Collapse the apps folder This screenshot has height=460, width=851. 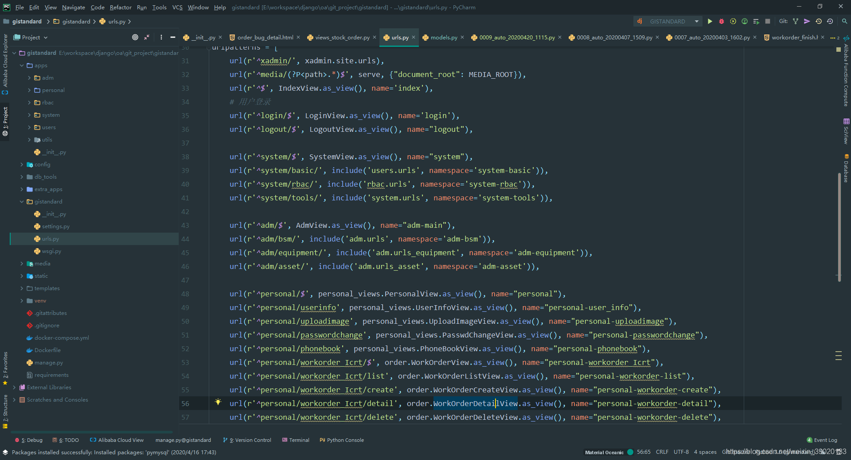pos(22,65)
